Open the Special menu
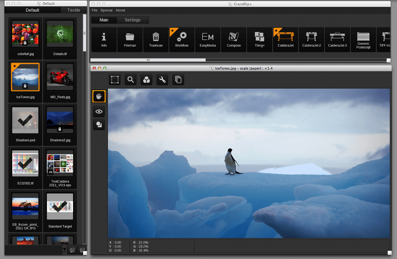Viewport: 397px width, 259px height. click(x=106, y=10)
